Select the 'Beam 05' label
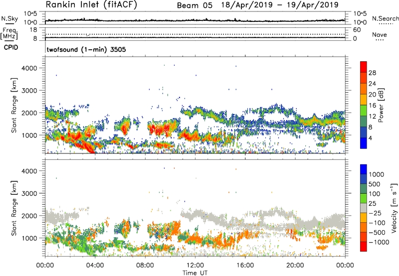The width and height of the screenshot is (399, 276). pyautogui.click(x=195, y=5)
